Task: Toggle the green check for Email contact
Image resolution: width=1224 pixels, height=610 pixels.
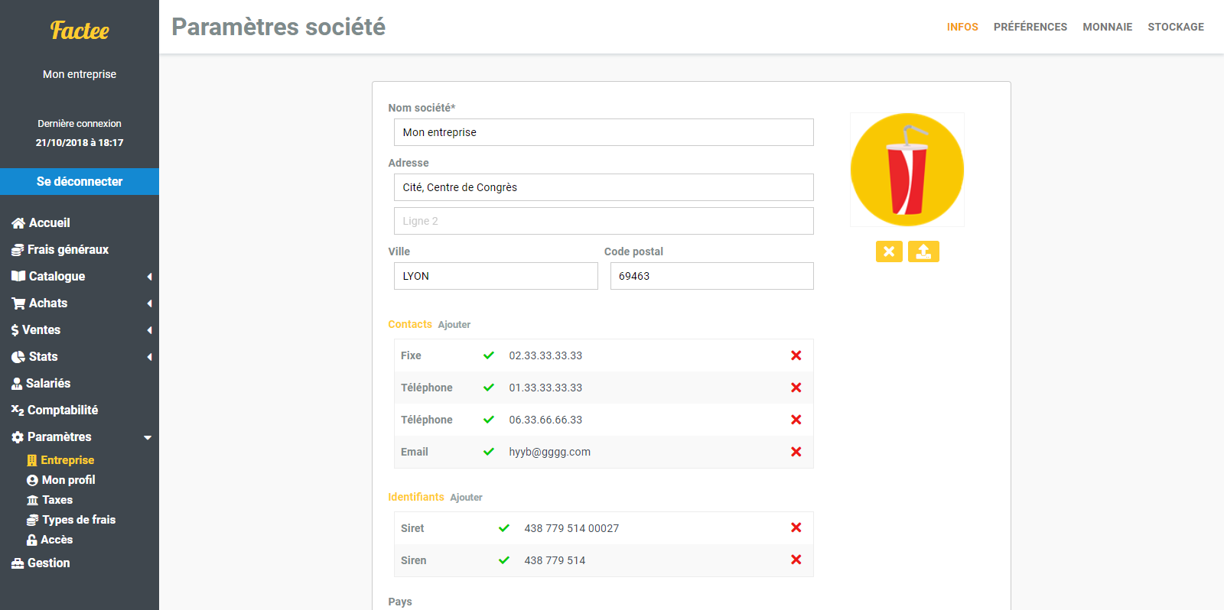Action: (x=489, y=452)
